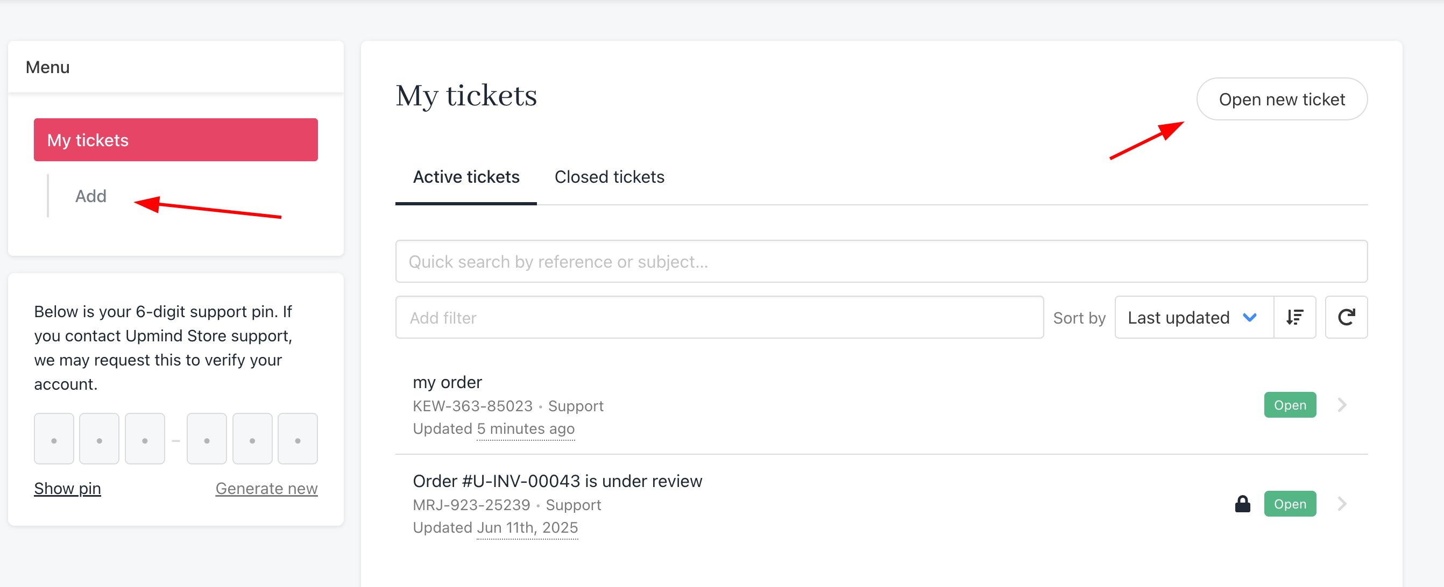The width and height of the screenshot is (1444, 587).
Task: Choose Add under My tickets menu
Action: click(91, 196)
